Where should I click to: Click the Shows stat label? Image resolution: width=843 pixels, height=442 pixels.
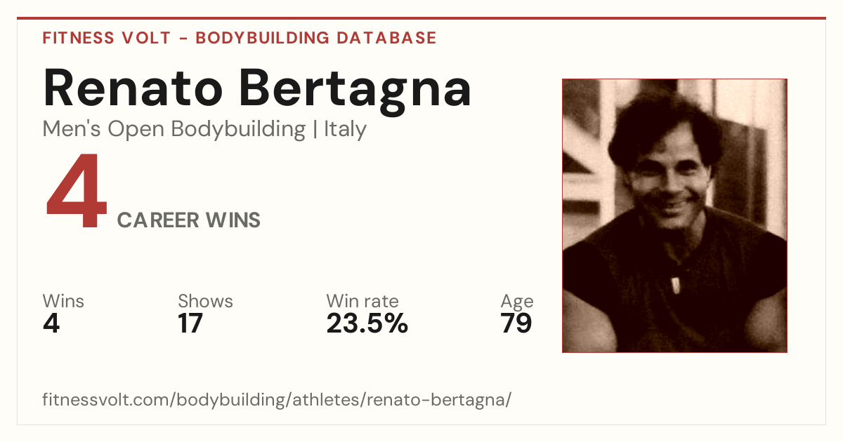point(205,302)
